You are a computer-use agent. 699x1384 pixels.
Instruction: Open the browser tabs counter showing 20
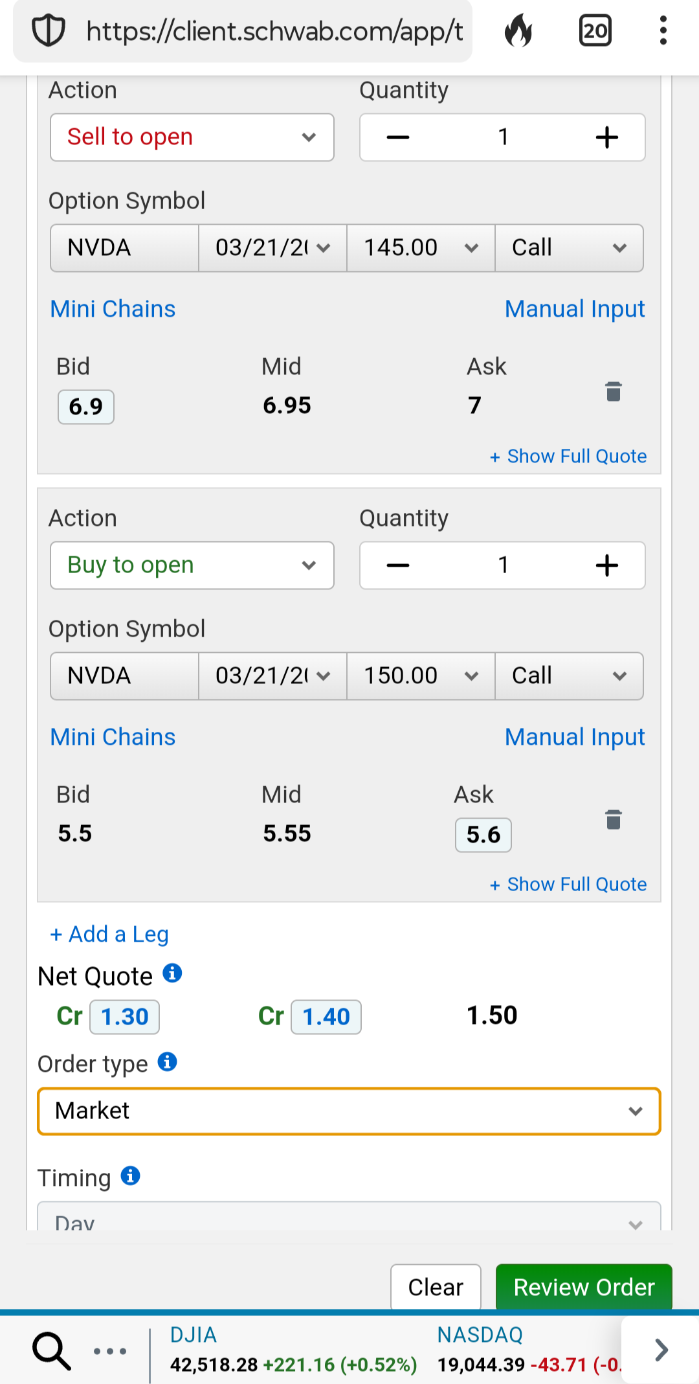(x=595, y=31)
